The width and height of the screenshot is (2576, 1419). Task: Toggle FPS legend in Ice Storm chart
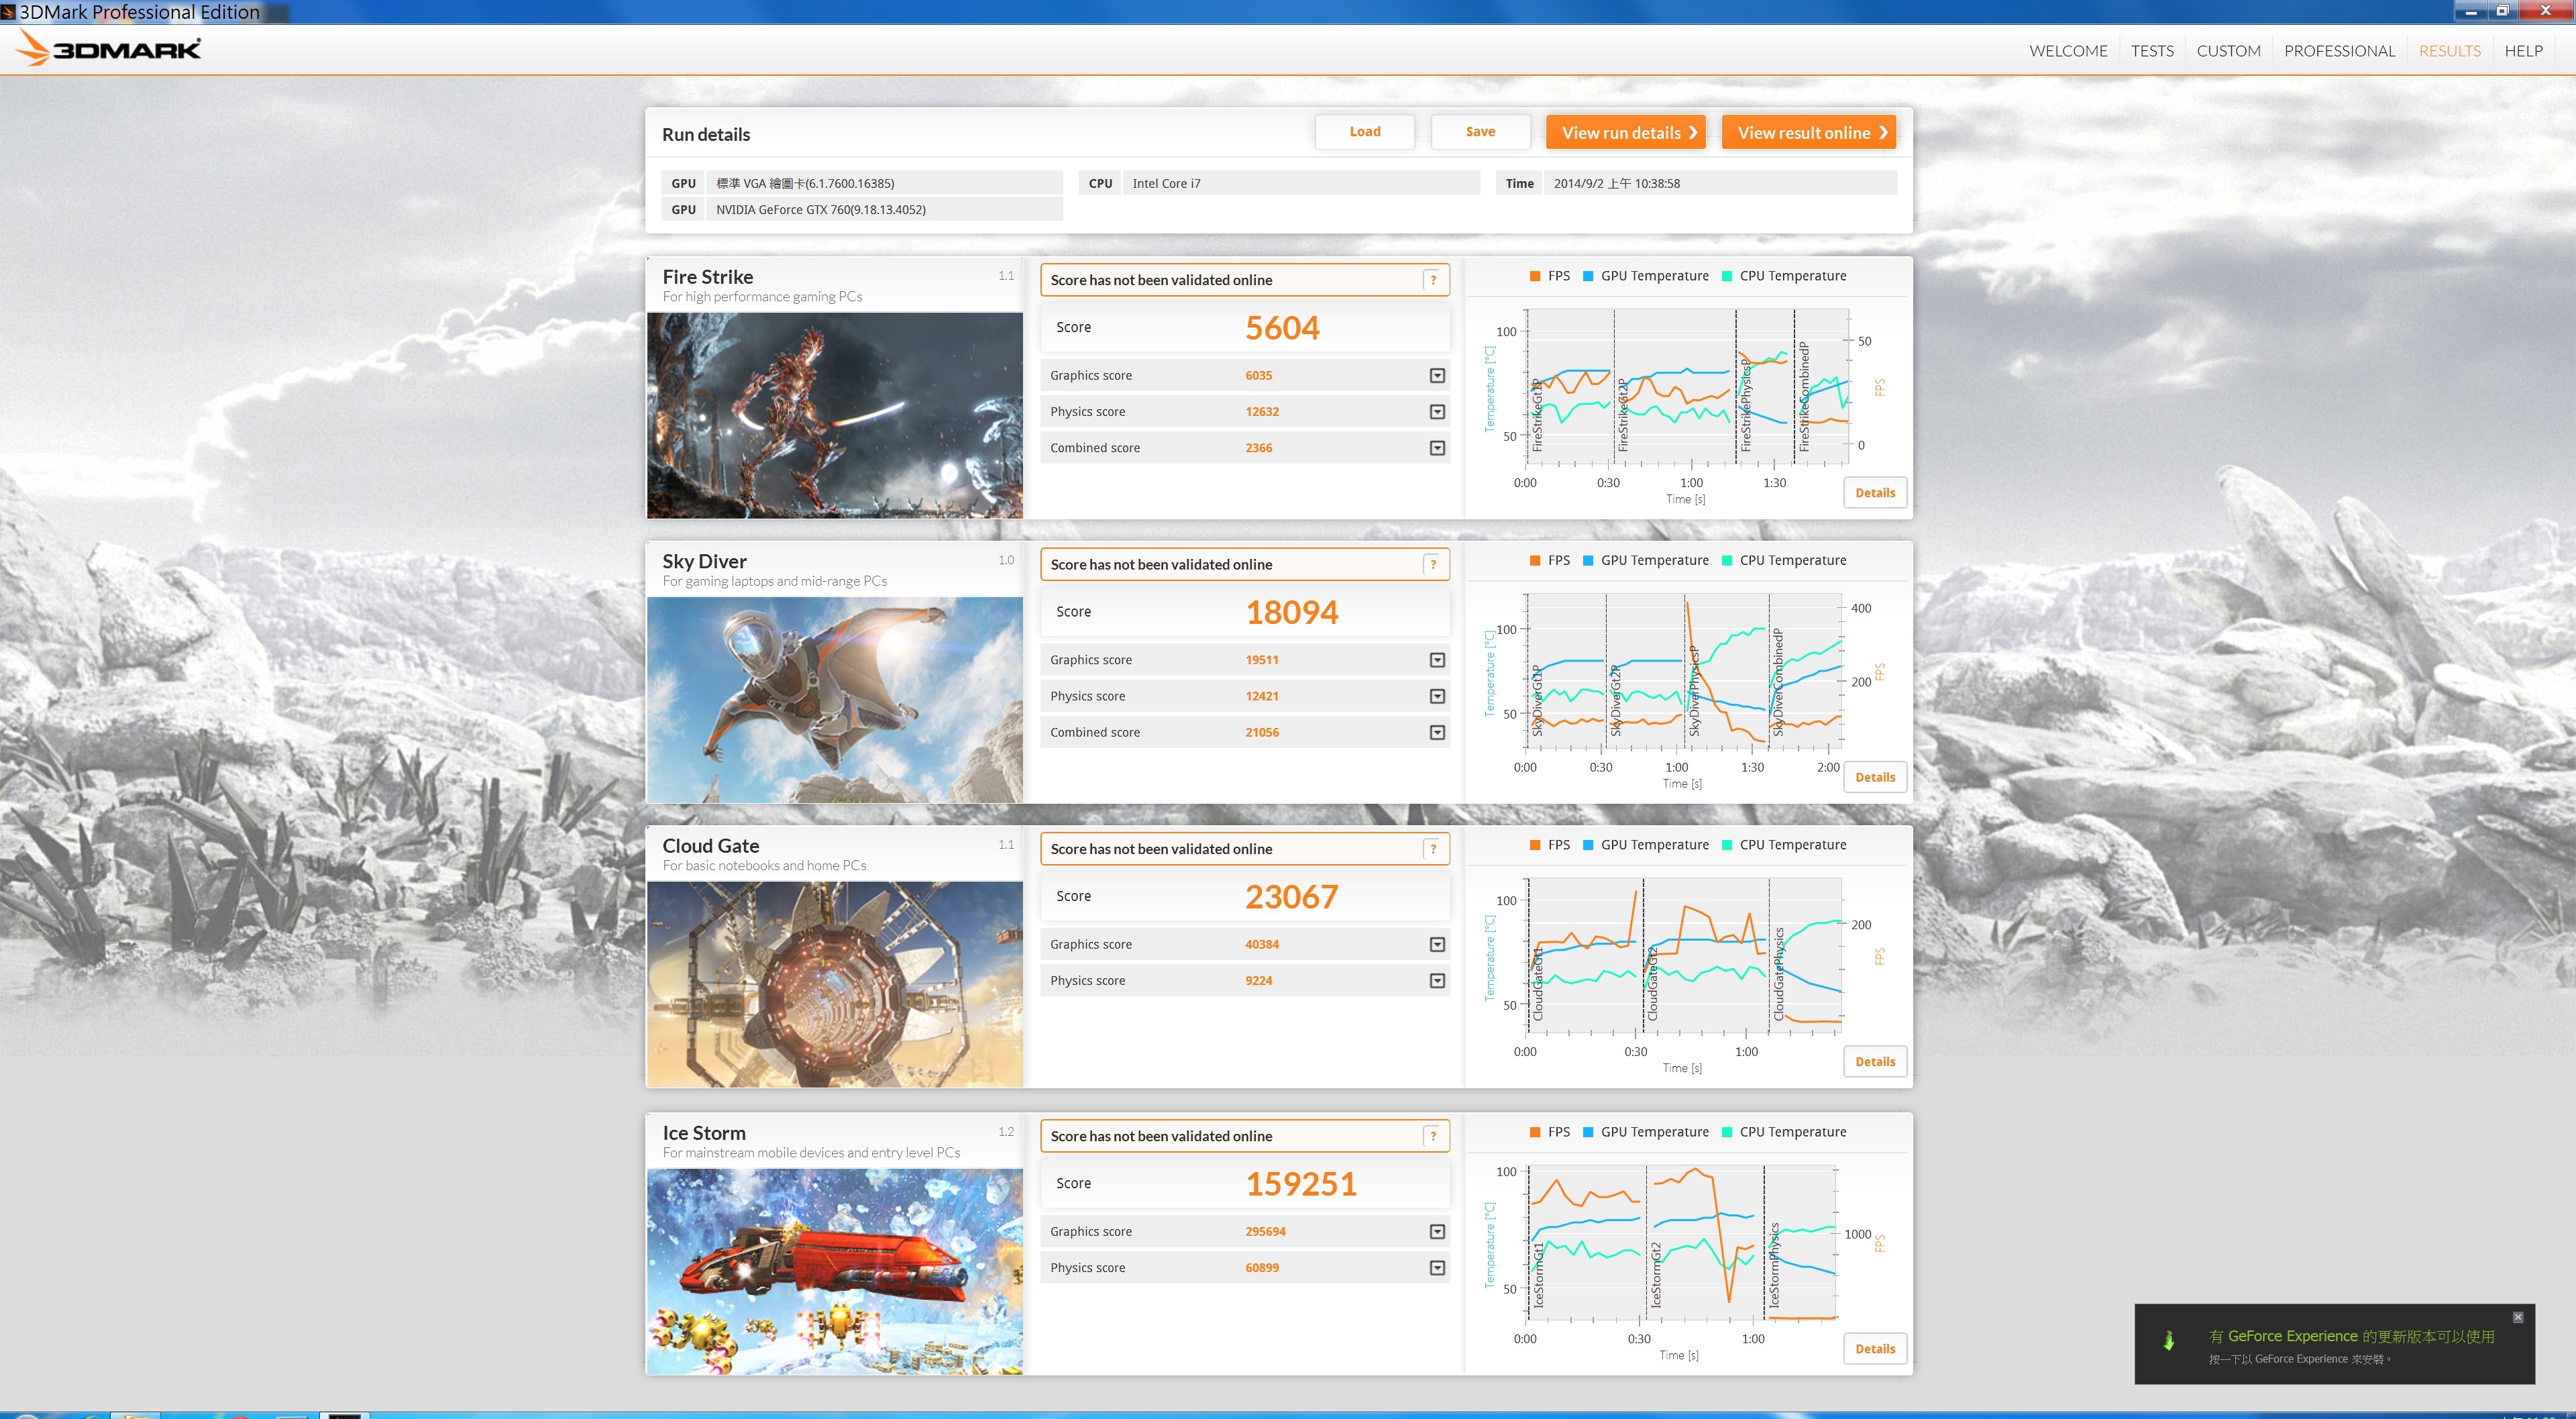[1550, 1132]
